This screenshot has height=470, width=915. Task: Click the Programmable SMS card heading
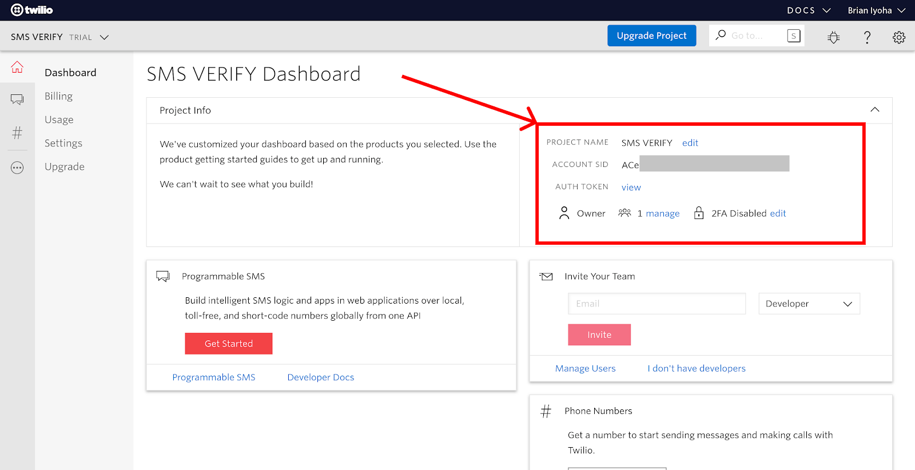223,276
